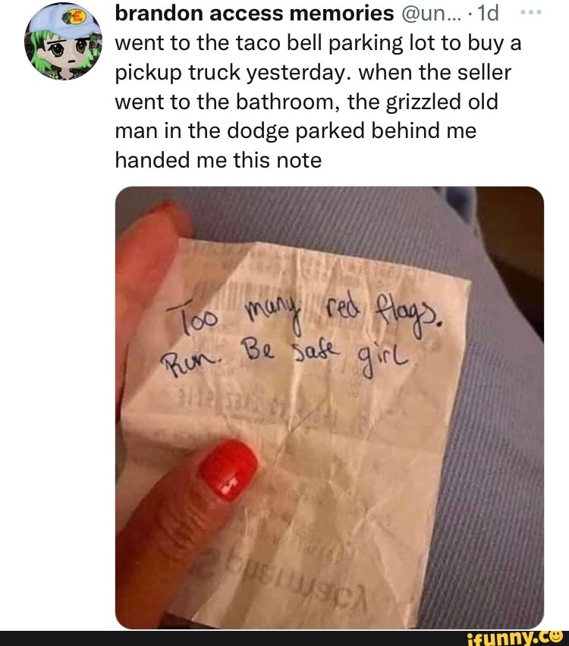Screen dimensions: 569x646
Task: Open the tweet's three-dot more options menu
Action: [x=530, y=13]
